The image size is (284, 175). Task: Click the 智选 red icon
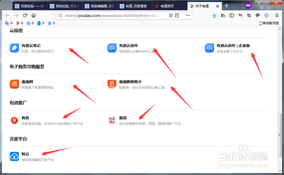(x=14, y=120)
